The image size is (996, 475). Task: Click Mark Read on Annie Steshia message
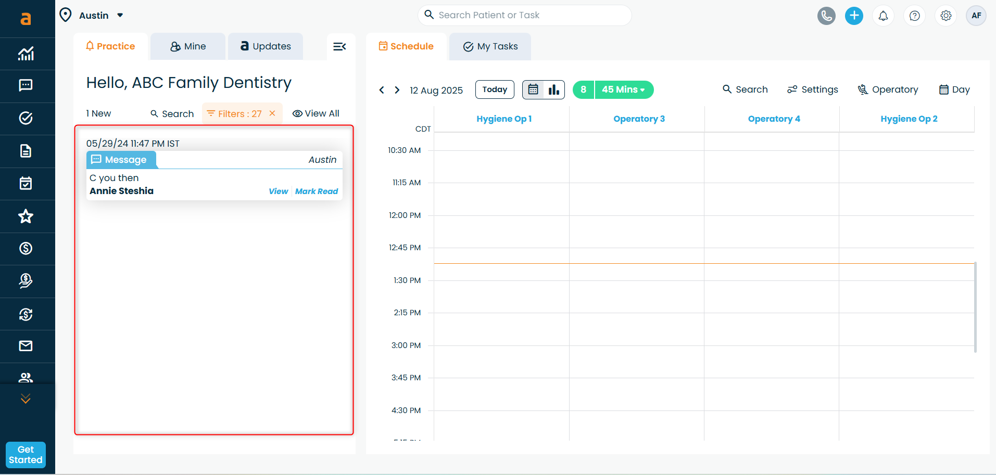(x=316, y=191)
